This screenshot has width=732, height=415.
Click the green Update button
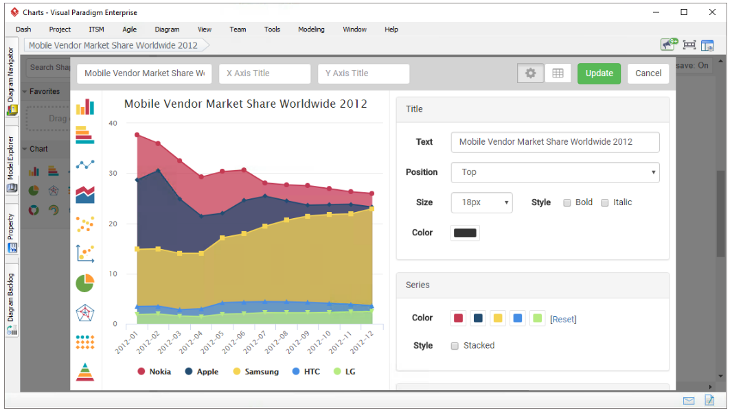[x=599, y=73]
